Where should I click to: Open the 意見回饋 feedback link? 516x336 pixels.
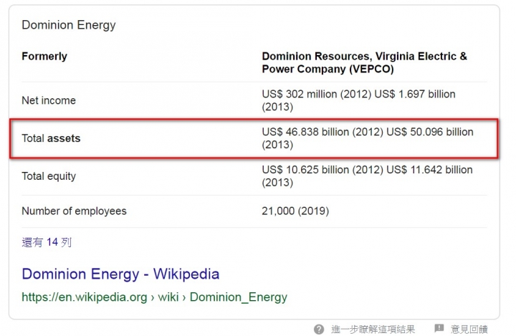pos(469,329)
